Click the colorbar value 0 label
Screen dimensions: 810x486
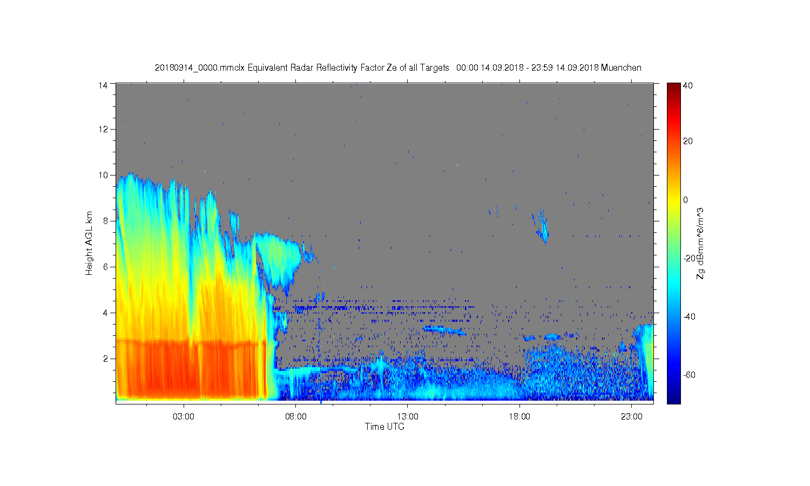coord(686,200)
